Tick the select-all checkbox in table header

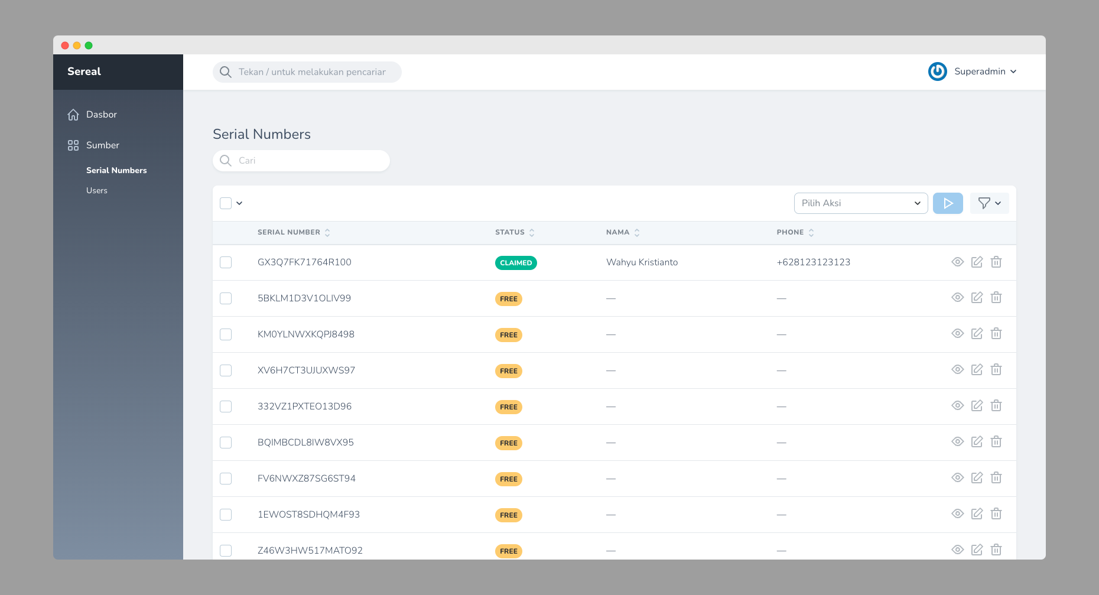coord(226,203)
